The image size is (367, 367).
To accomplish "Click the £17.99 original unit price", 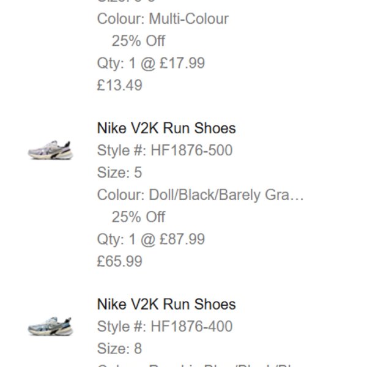I will pyautogui.click(x=182, y=63).
